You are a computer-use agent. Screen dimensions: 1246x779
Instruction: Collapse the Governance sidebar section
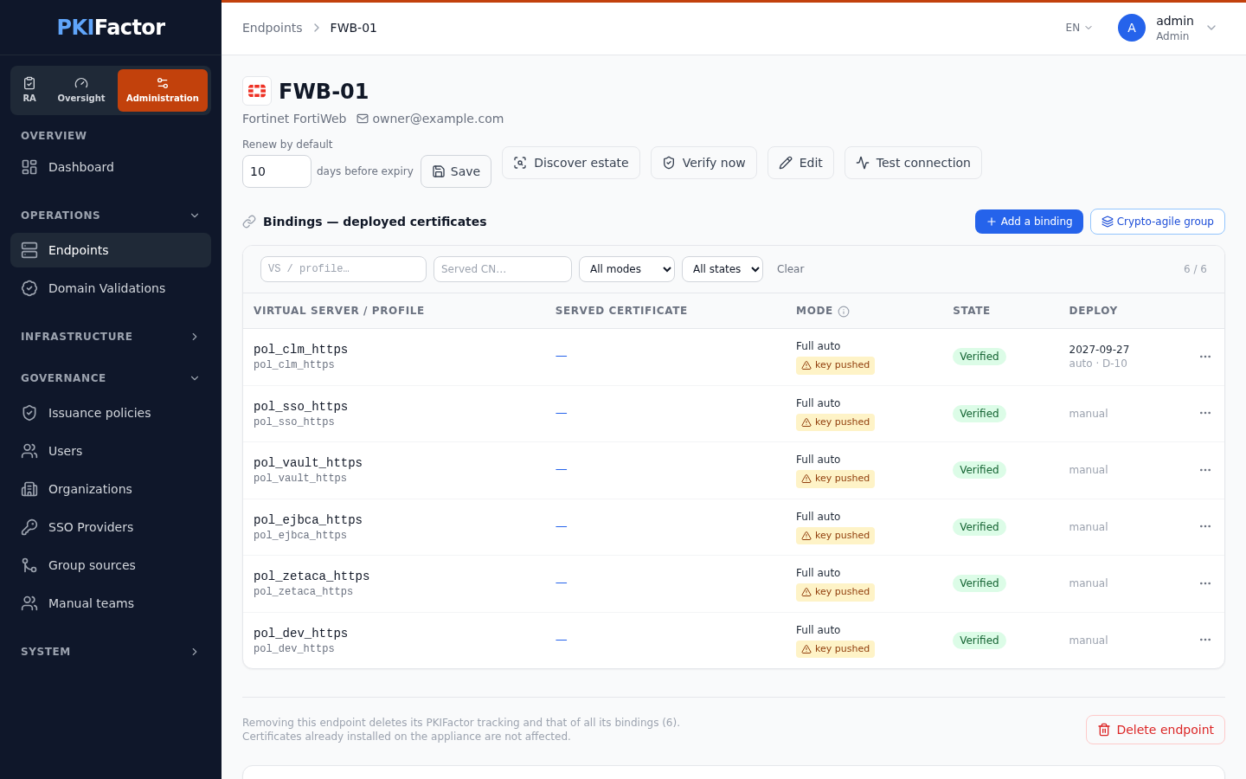(x=111, y=378)
